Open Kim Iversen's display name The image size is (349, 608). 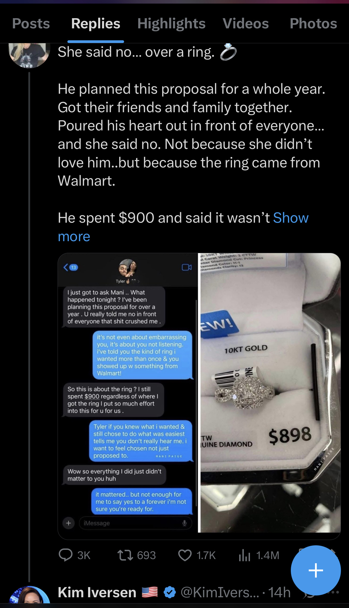[97, 592]
